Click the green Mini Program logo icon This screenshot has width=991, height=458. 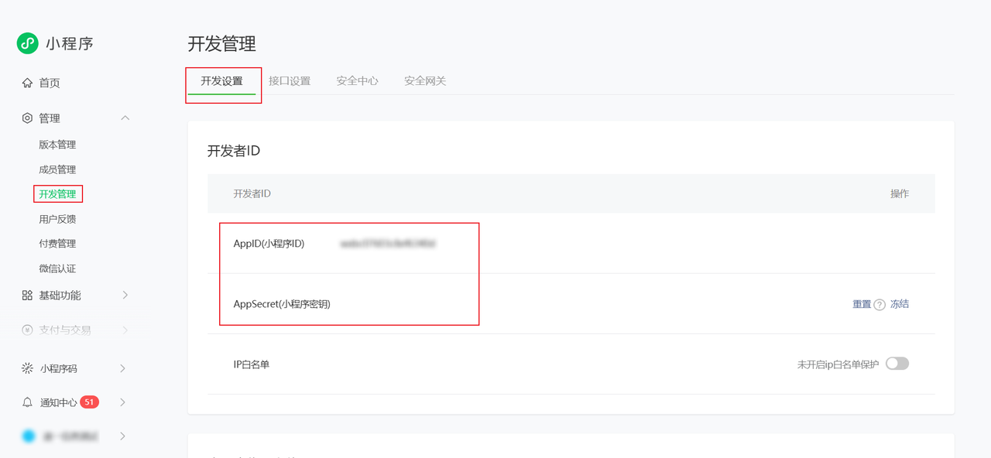(28, 43)
